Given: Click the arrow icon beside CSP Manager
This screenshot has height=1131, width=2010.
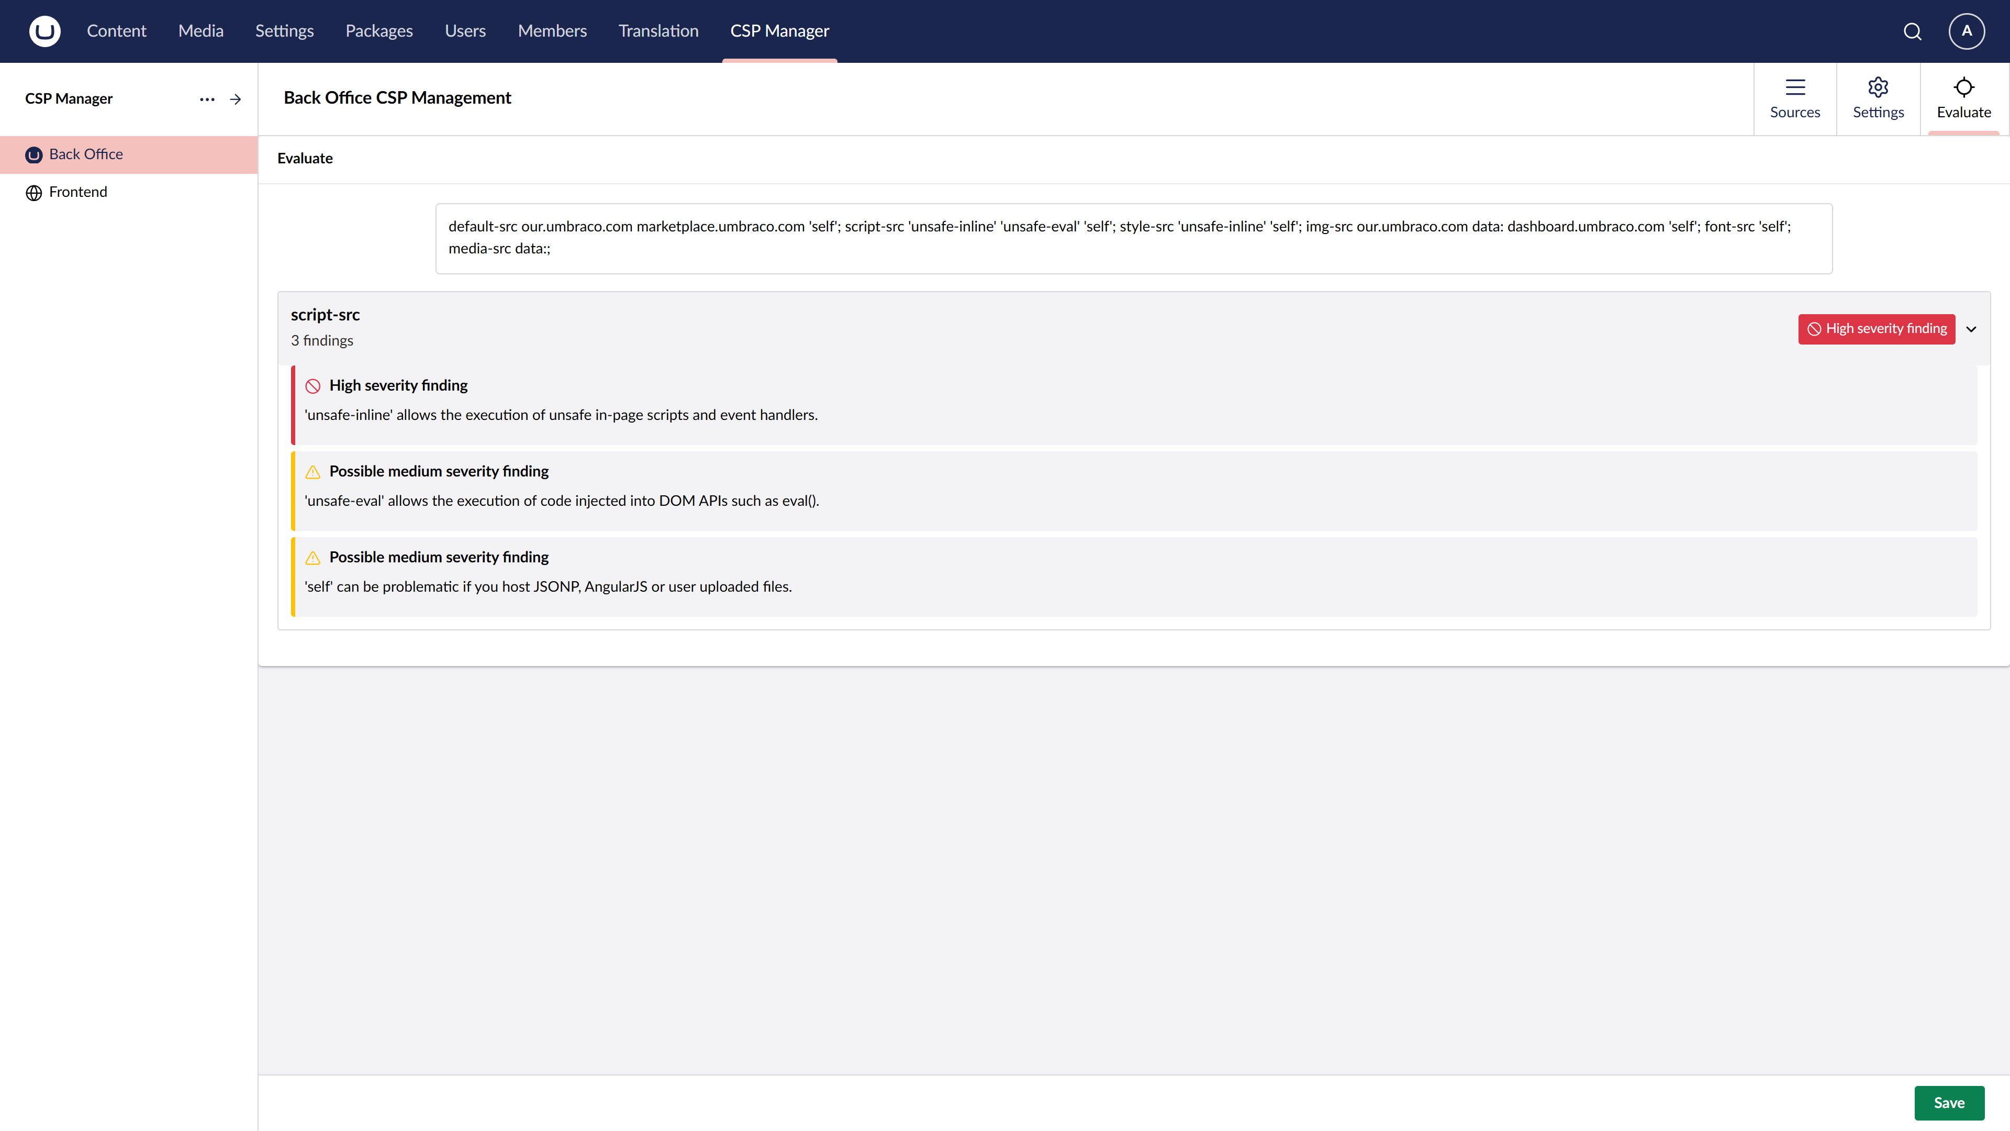Looking at the screenshot, I should [x=236, y=99].
